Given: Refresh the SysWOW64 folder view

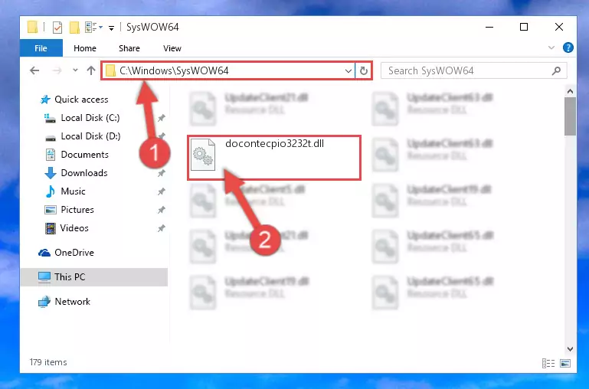Looking at the screenshot, I should pos(364,70).
